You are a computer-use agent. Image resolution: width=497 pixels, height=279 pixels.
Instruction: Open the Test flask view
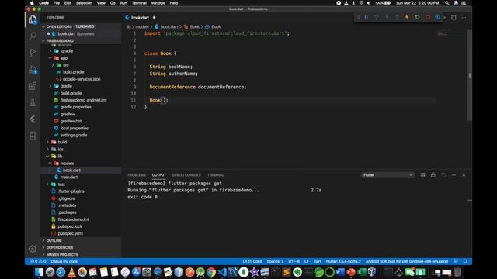(x=33, y=102)
